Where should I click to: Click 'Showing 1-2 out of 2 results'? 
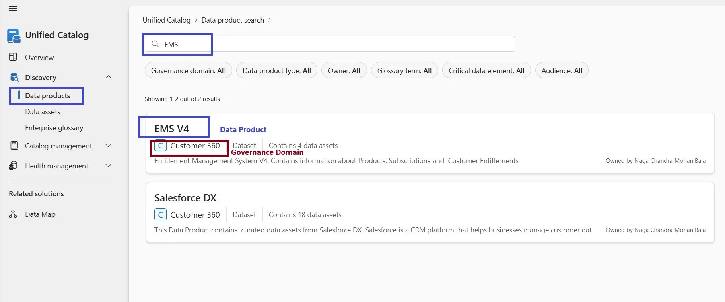coord(182,99)
